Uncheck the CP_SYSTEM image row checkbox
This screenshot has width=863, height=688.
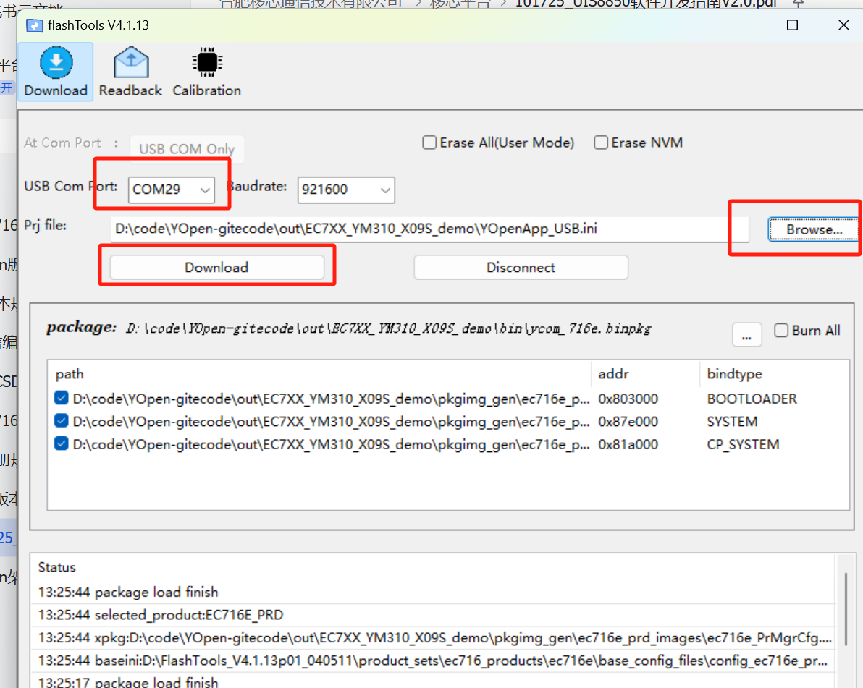pyautogui.click(x=62, y=444)
